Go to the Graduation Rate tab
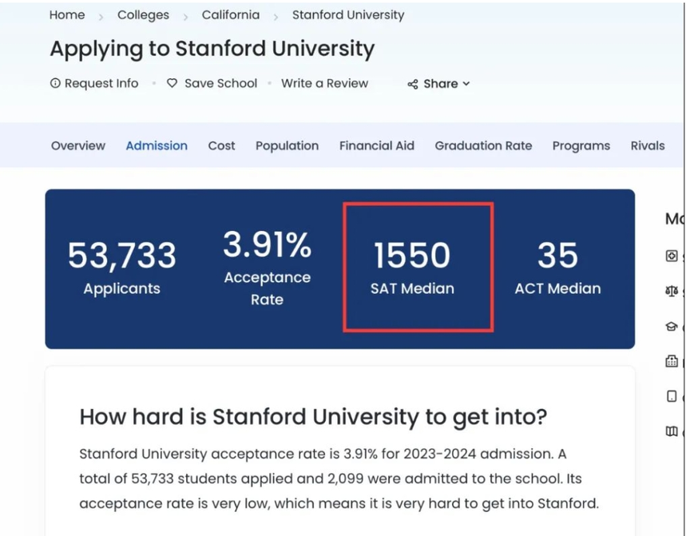 [x=483, y=145]
